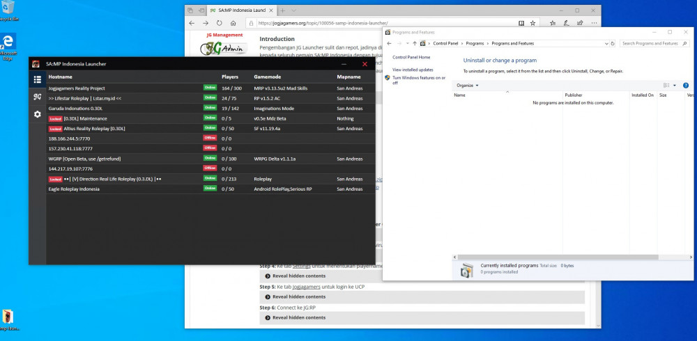Click the Players column header in launcher
This screenshot has height=341, width=697.
230,77
